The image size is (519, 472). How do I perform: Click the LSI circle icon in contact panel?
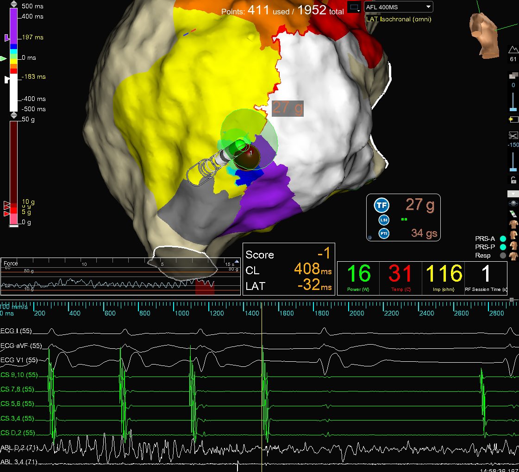click(x=384, y=220)
